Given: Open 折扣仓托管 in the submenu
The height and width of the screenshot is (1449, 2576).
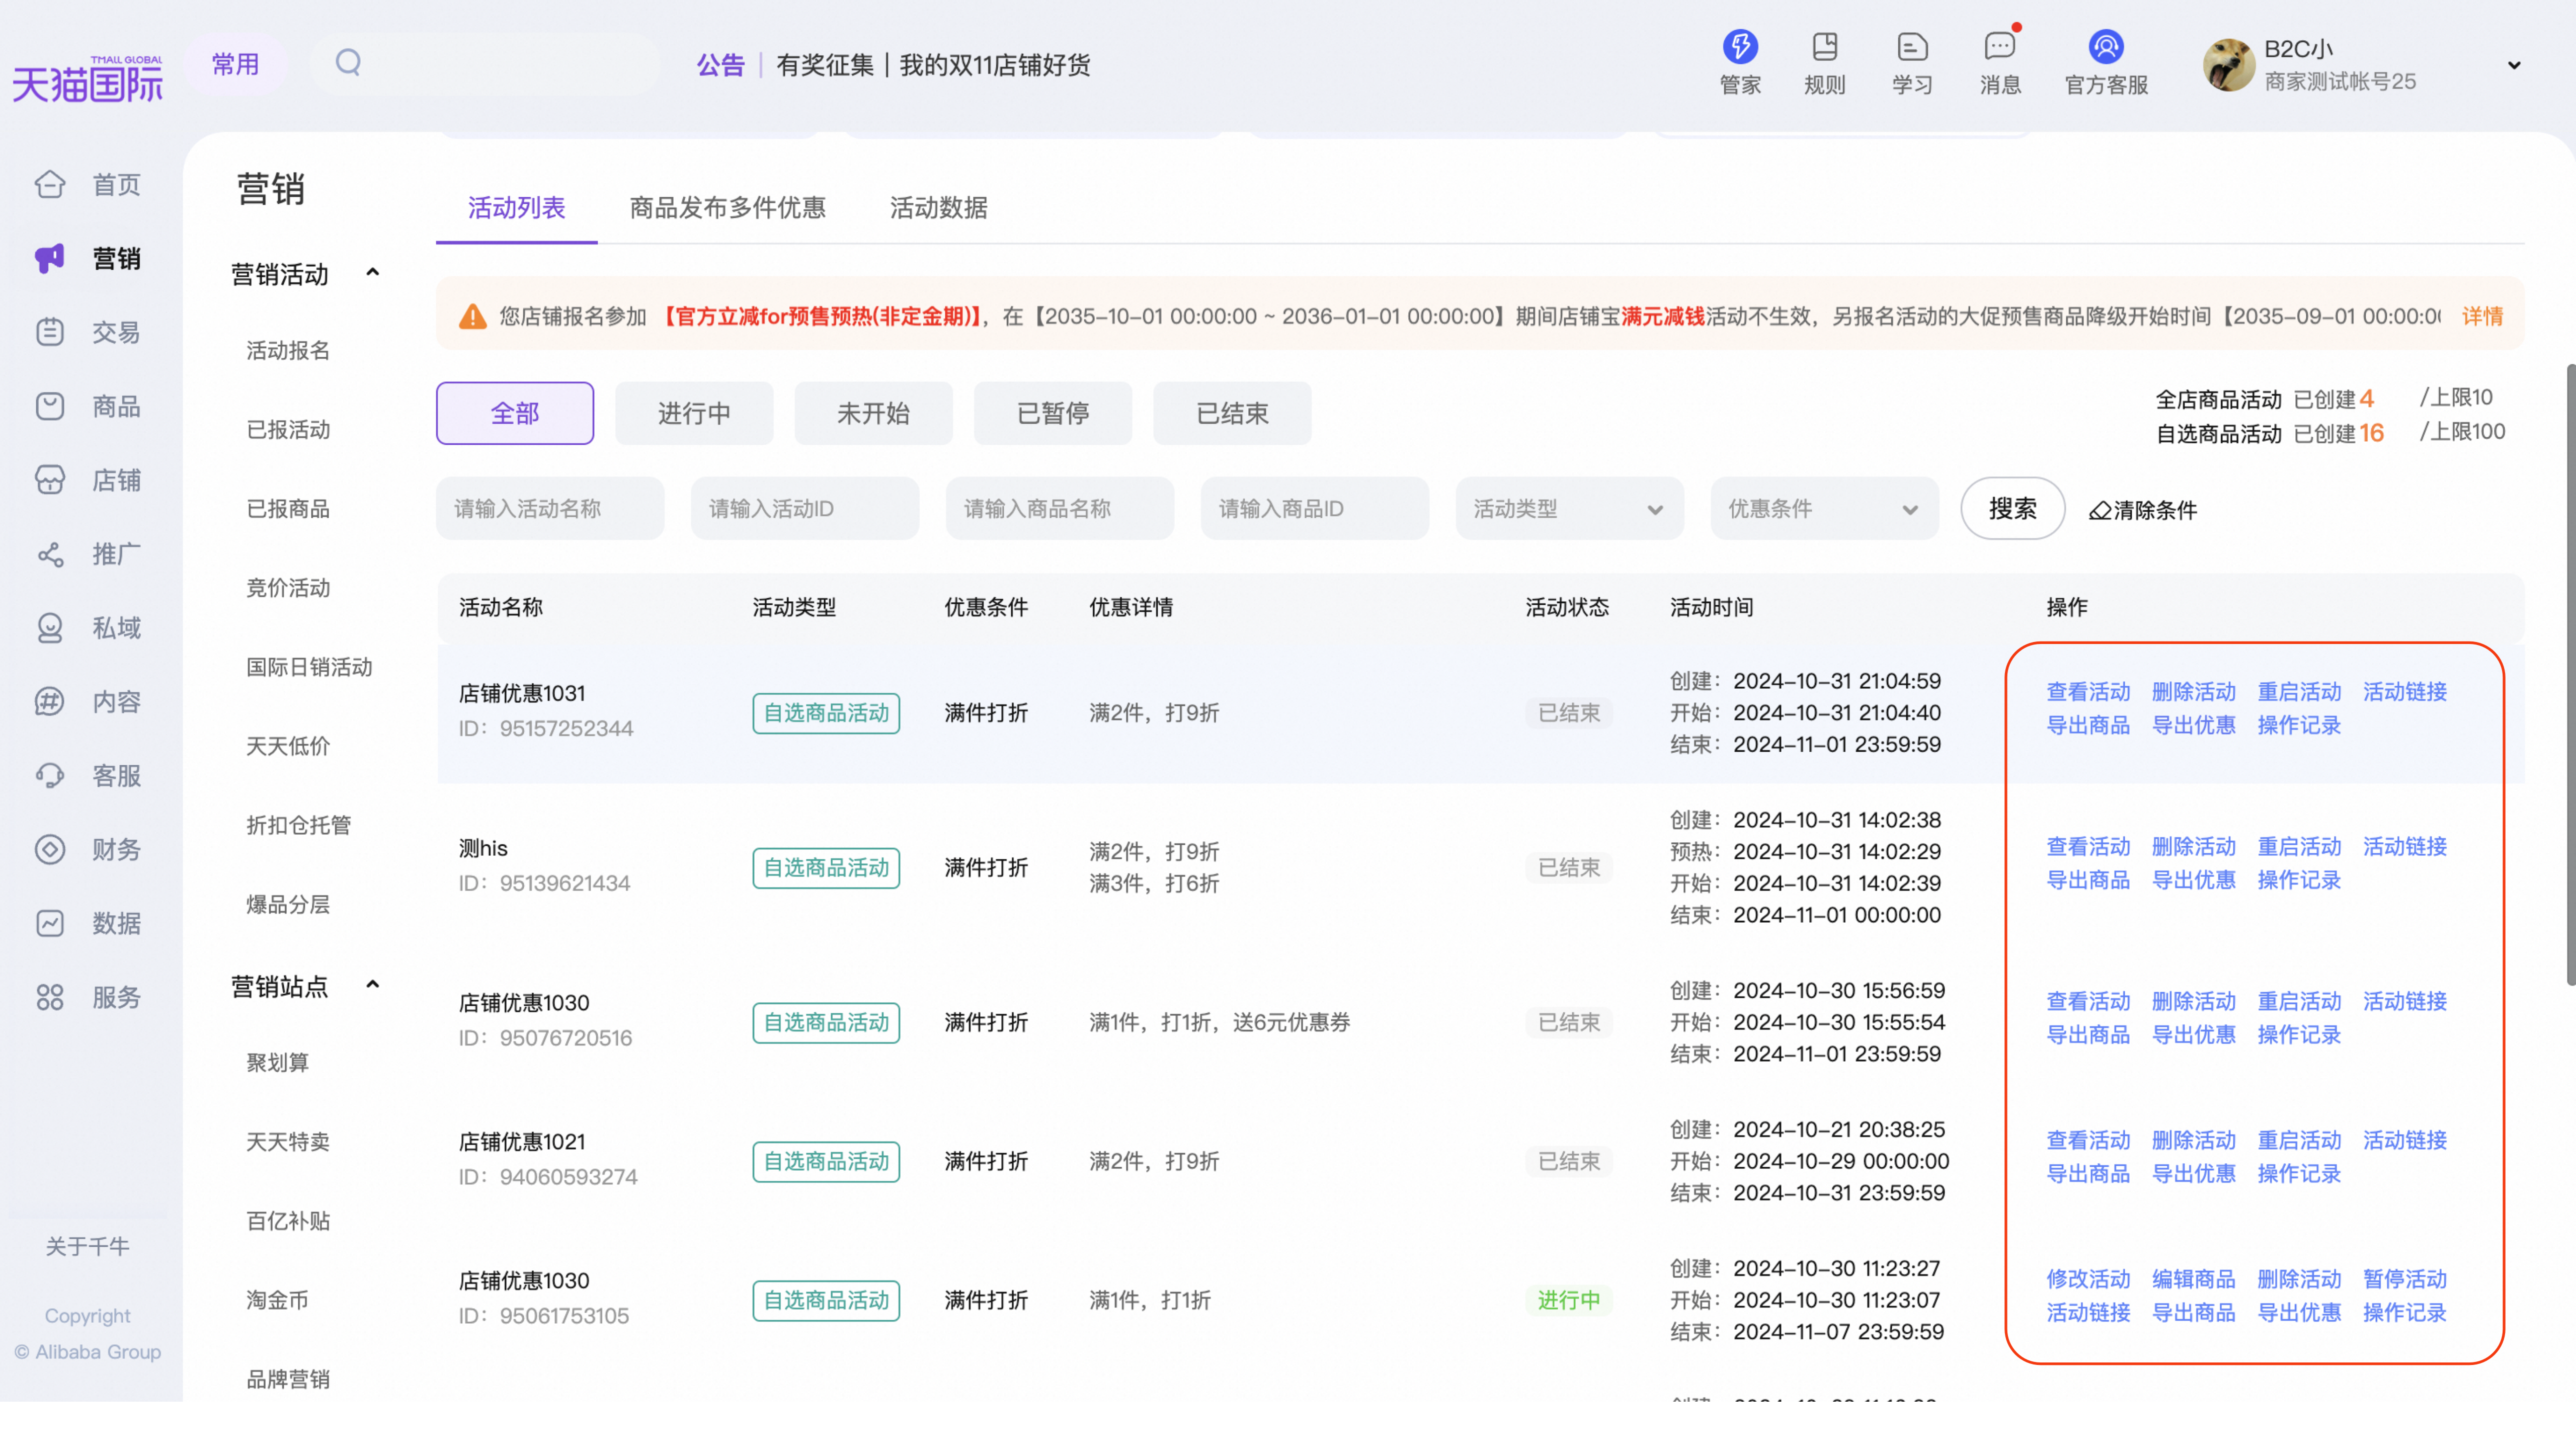Looking at the screenshot, I should click(299, 825).
